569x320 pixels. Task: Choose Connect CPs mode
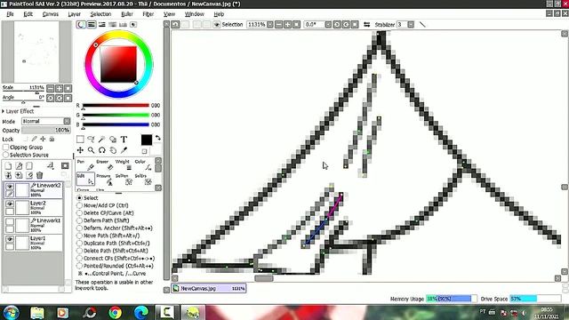[x=79, y=259]
